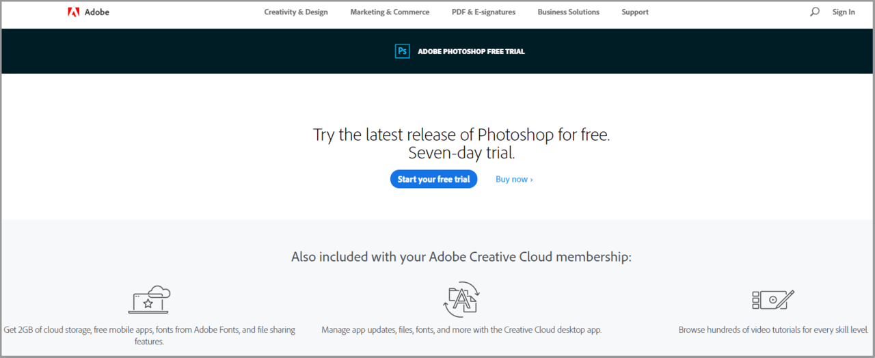
Task: Select the Adobe Photoshop Free Trial banner title
Action: [x=472, y=51]
